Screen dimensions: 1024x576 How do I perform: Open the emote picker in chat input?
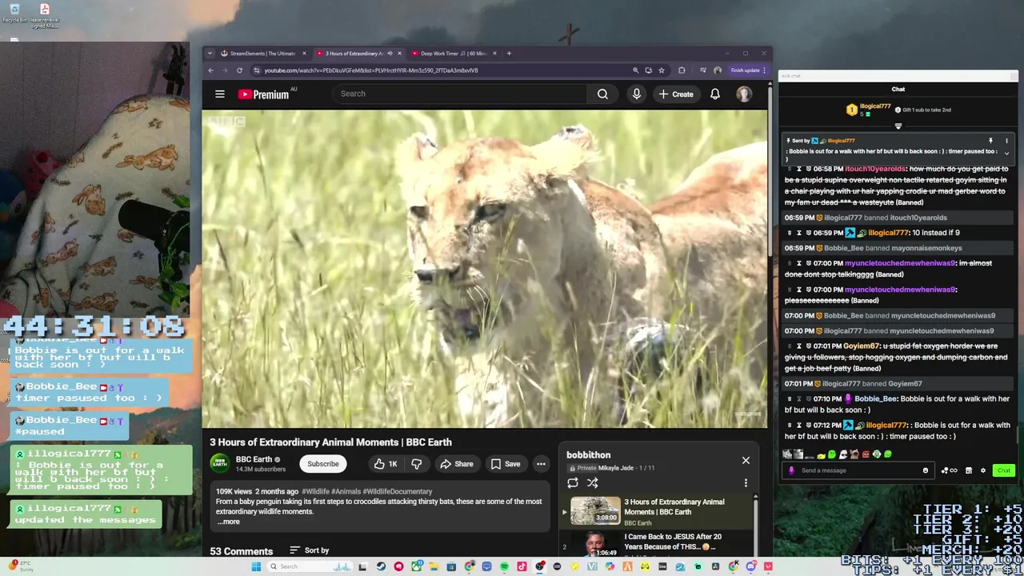coord(926,470)
